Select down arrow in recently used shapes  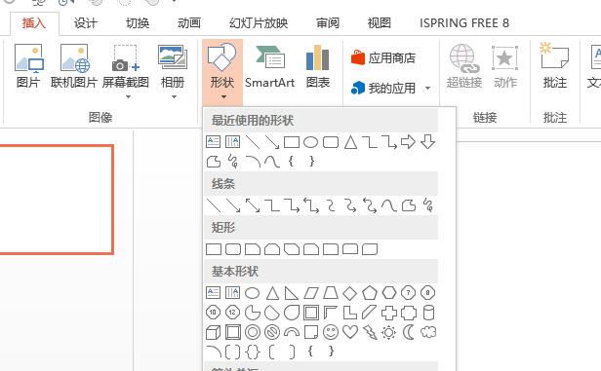[427, 142]
